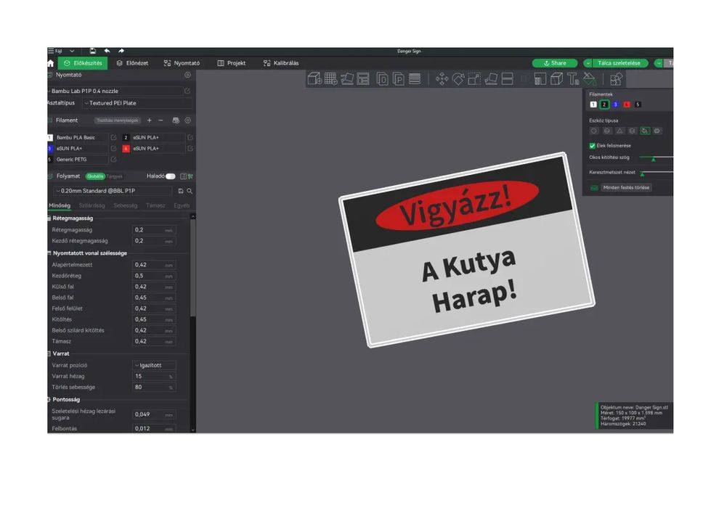Open the 0.20mm Standard process dropdown
This screenshot has height=508, width=719.
113,191
